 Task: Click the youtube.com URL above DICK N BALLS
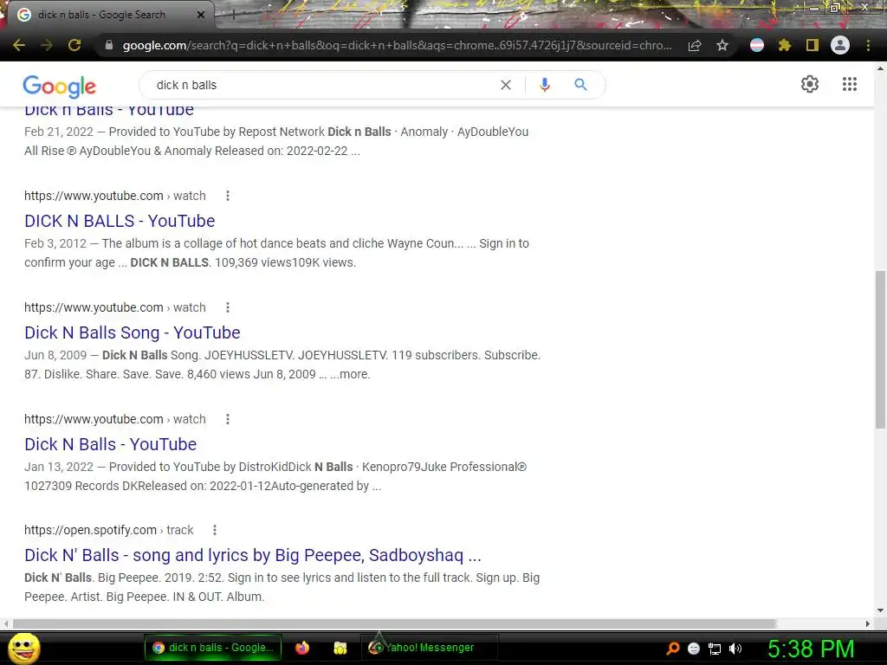[x=115, y=196]
